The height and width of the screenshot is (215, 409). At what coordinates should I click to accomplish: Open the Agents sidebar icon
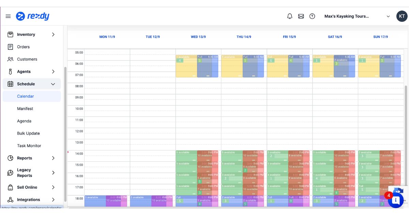pos(11,71)
